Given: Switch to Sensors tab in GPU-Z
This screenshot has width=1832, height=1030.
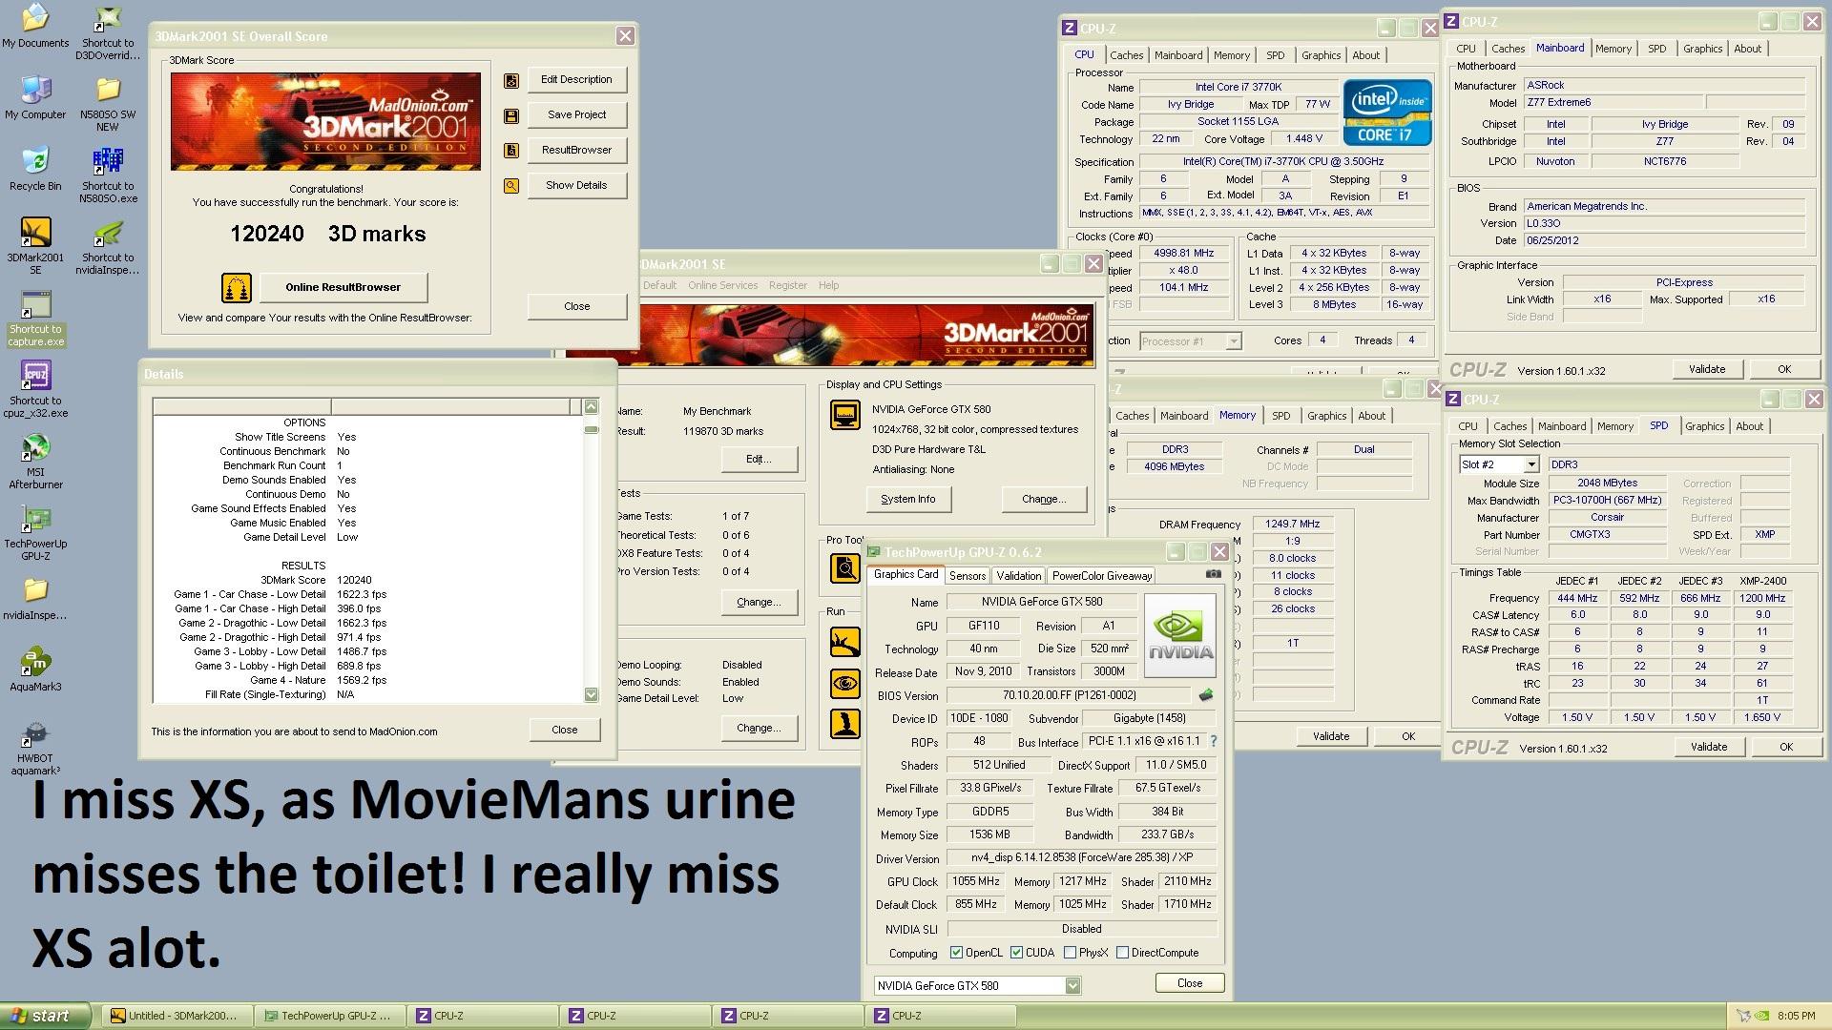Looking at the screenshot, I should tap(968, 576).
